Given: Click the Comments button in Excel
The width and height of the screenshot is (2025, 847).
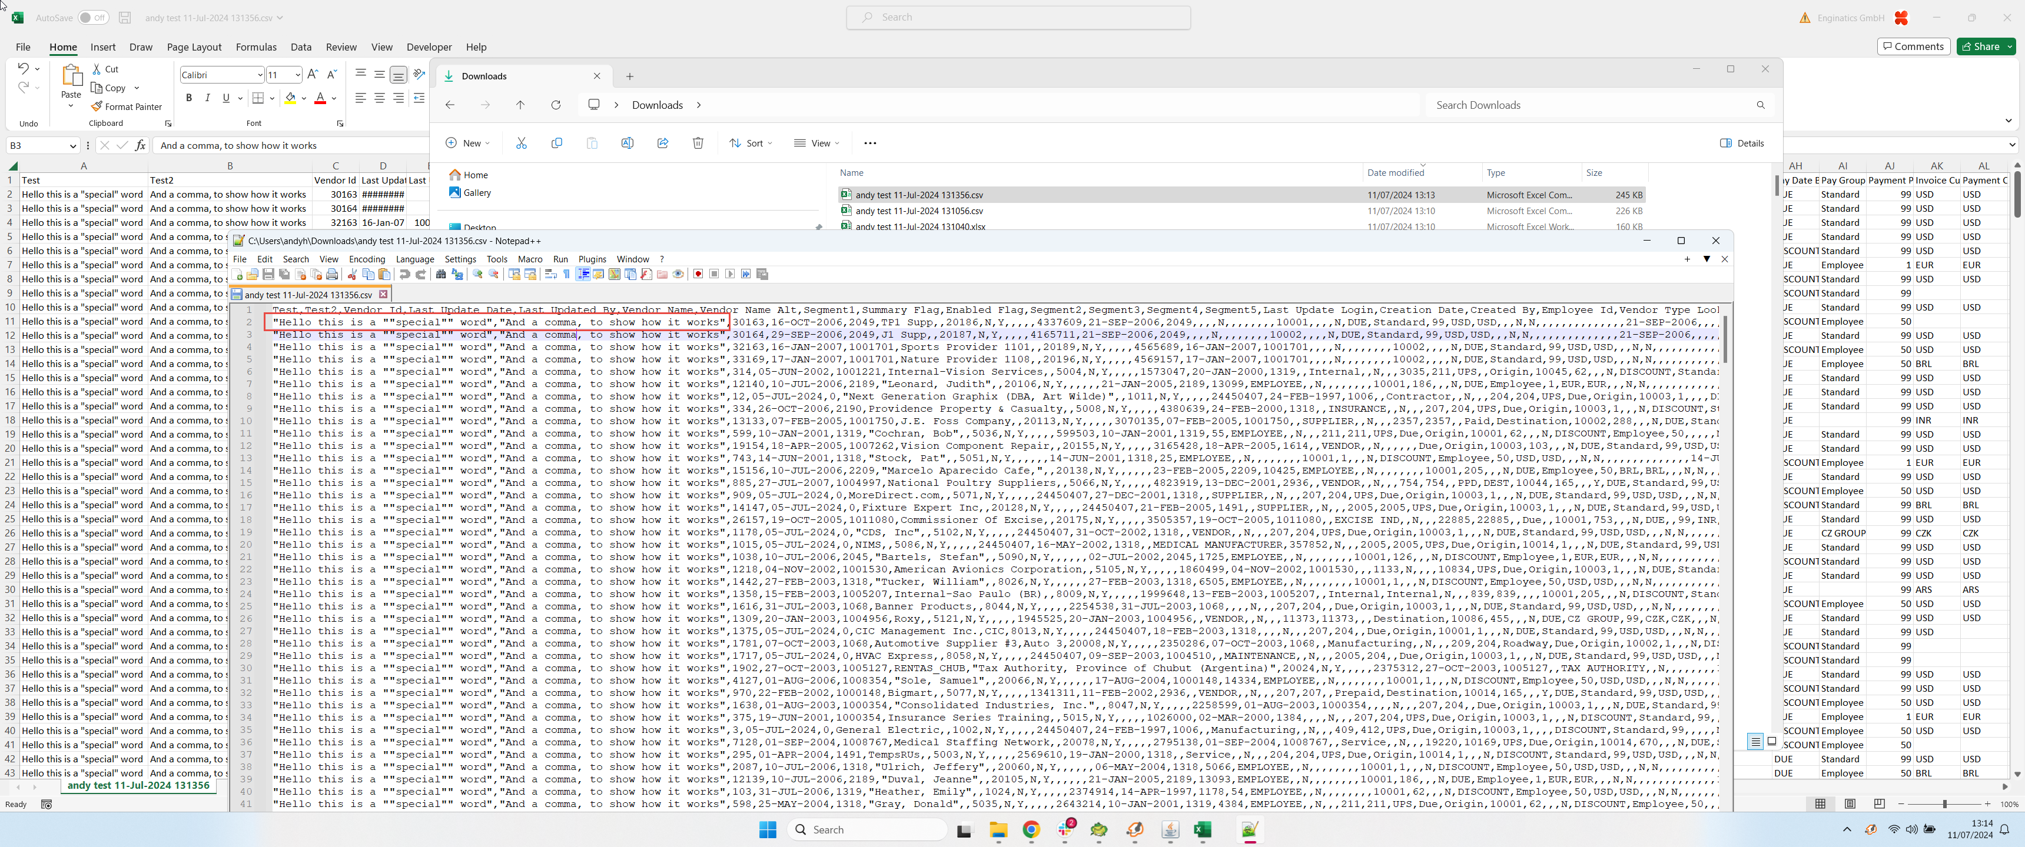Looking at the screenshot, I should pos(1913,46).
